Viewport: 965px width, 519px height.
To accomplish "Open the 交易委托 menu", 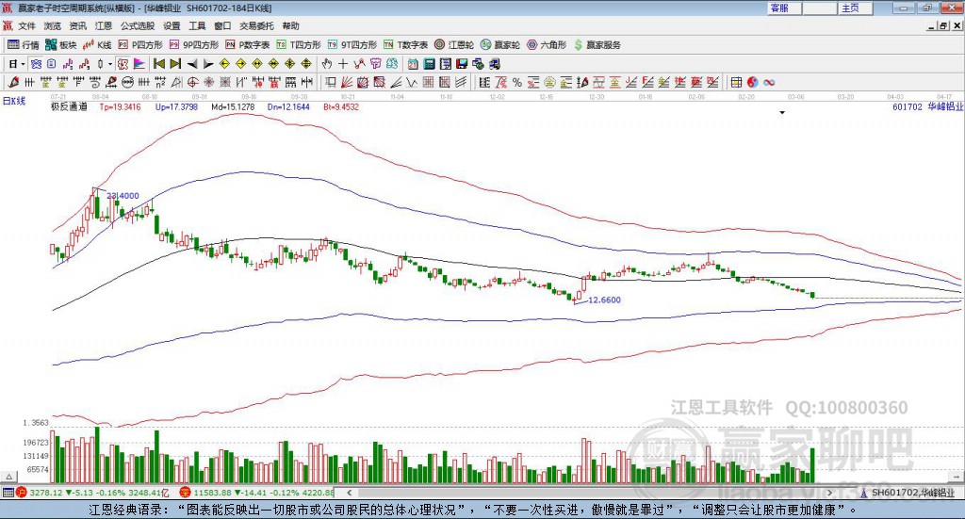I will (x=256, y=25).
